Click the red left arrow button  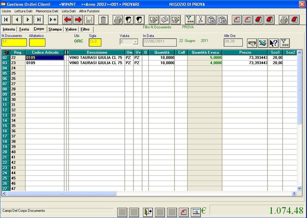68,20
